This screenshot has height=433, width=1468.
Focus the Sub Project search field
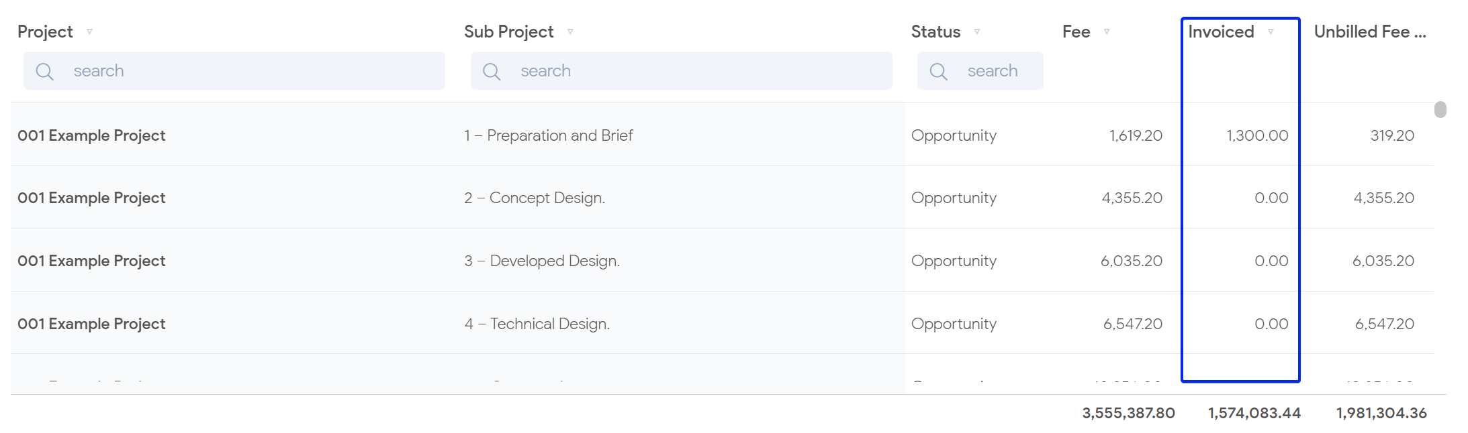click(x=702, y=71)
